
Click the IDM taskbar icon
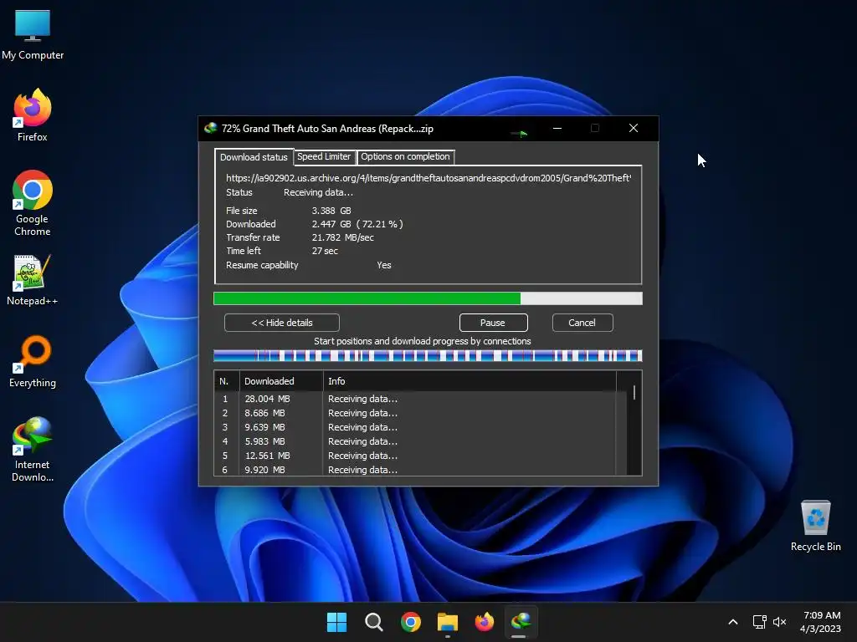click(521, 622)
